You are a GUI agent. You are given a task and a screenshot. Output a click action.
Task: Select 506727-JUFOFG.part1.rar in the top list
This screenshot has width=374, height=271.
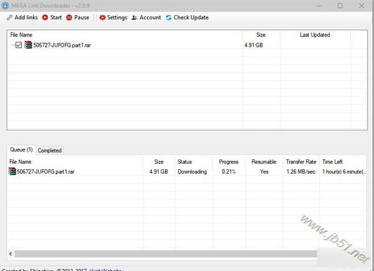tap(62, 45)
